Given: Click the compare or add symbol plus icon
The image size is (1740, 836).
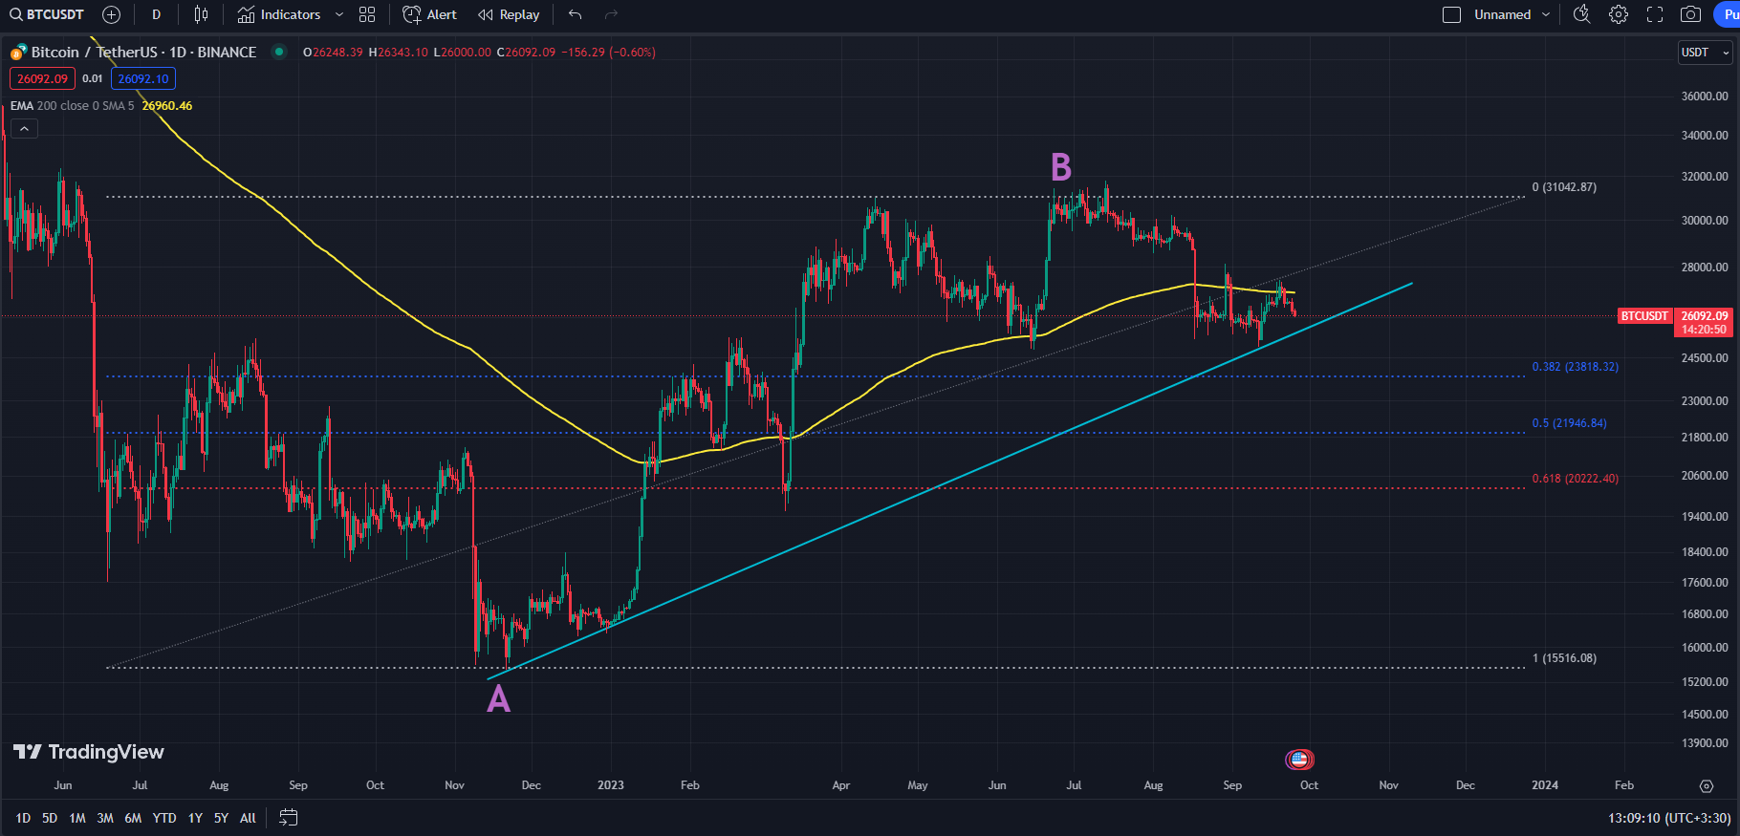Looking at the screenshot, I should 111,14.
